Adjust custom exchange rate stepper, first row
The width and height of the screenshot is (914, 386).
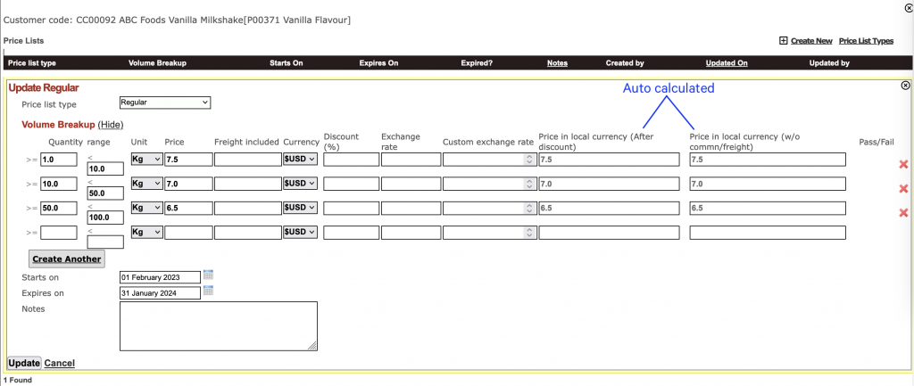coord(528,160)
